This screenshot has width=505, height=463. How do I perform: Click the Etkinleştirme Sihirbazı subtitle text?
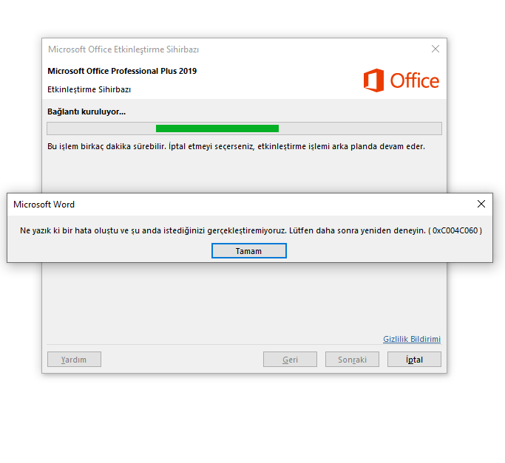(x=89, y=89)
